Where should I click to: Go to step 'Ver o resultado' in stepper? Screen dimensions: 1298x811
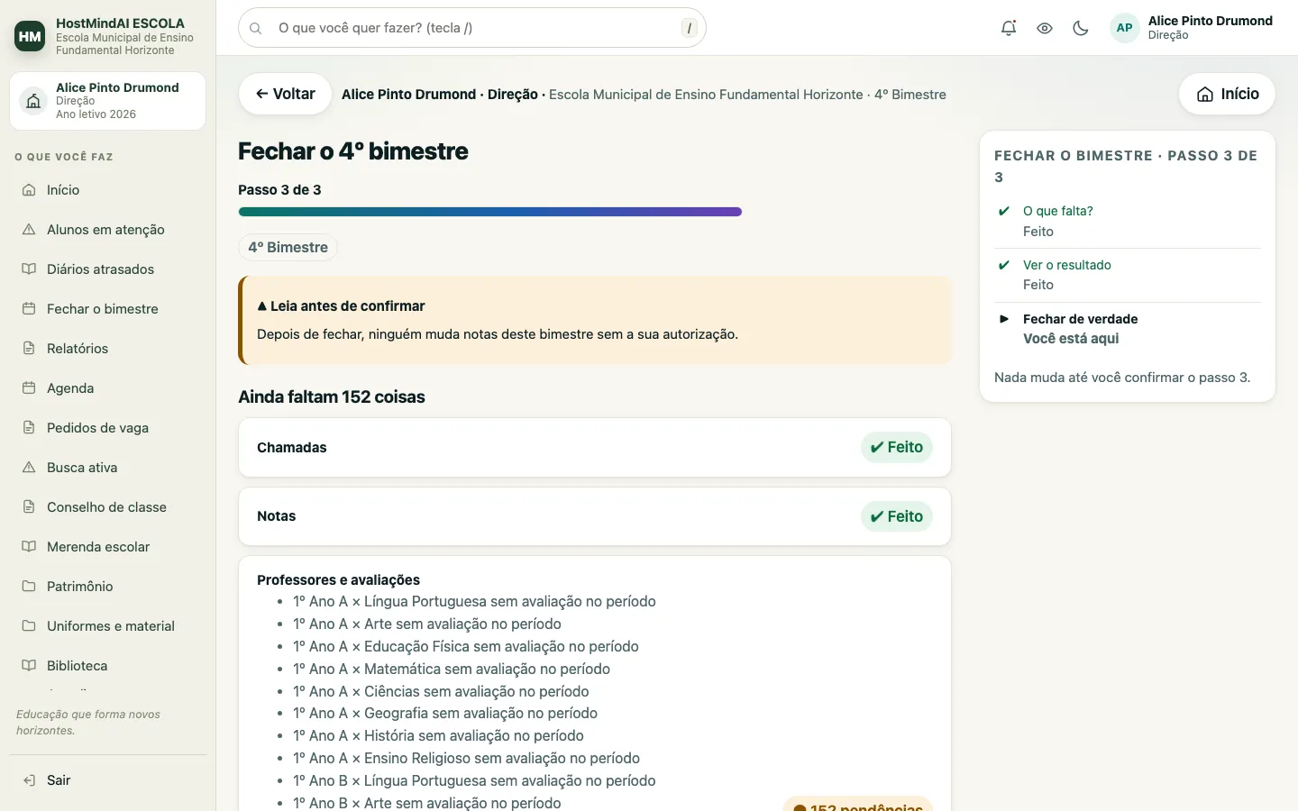(x=1128, y=275)
